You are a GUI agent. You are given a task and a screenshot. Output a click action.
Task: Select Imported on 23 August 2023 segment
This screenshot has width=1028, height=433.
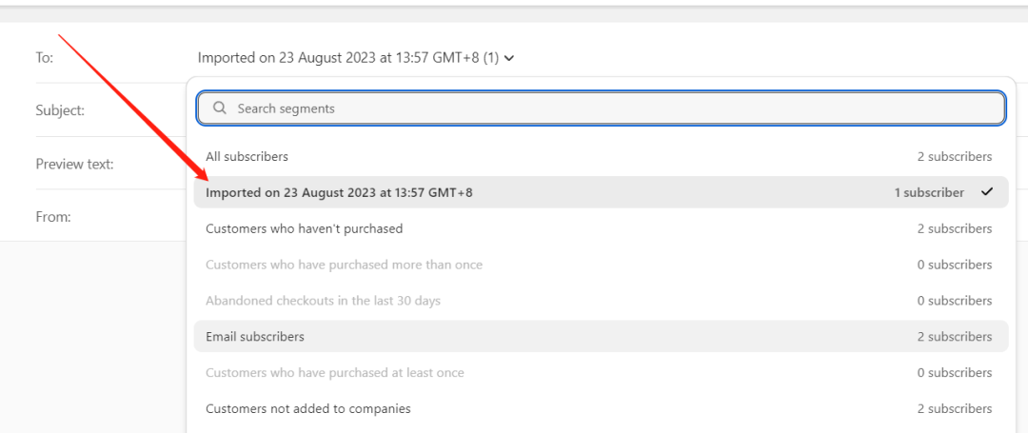click(x=602, y=192)
